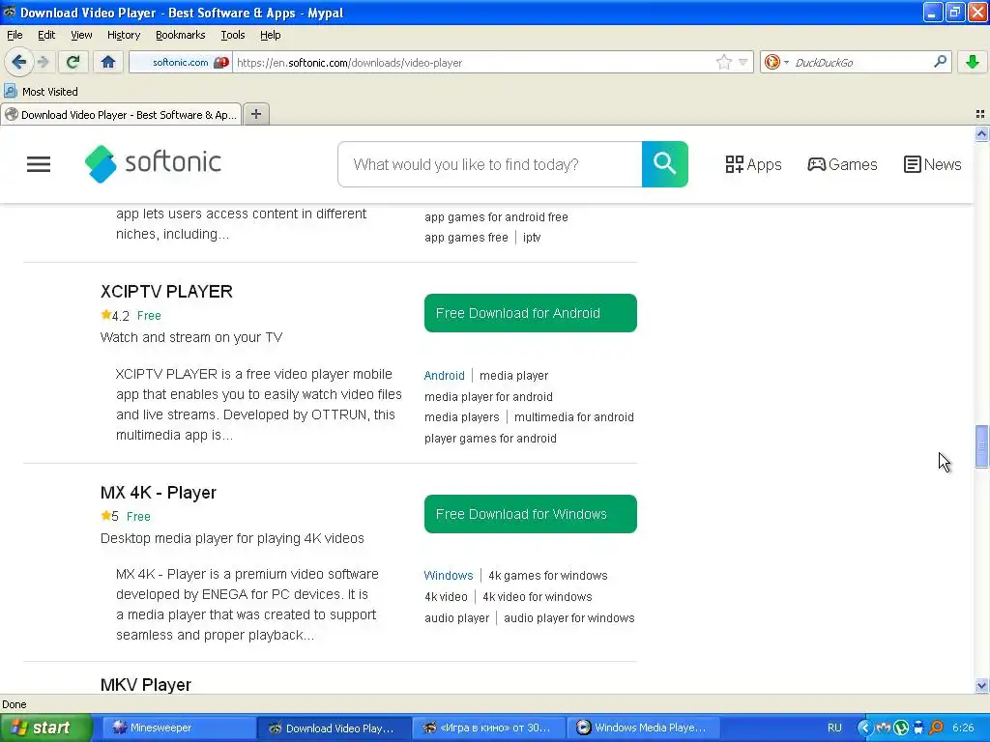Click Free Download for Windows button
The image size is (990, 742).
[531, 514]
